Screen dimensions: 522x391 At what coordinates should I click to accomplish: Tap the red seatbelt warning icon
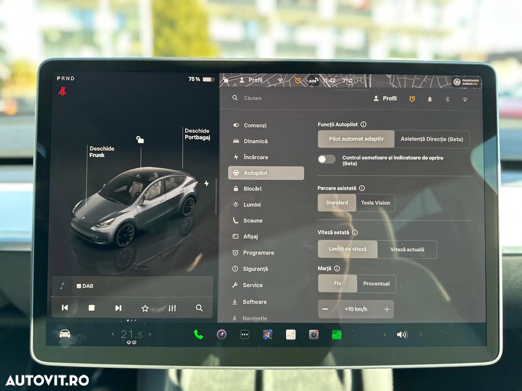tap(63, 91)
